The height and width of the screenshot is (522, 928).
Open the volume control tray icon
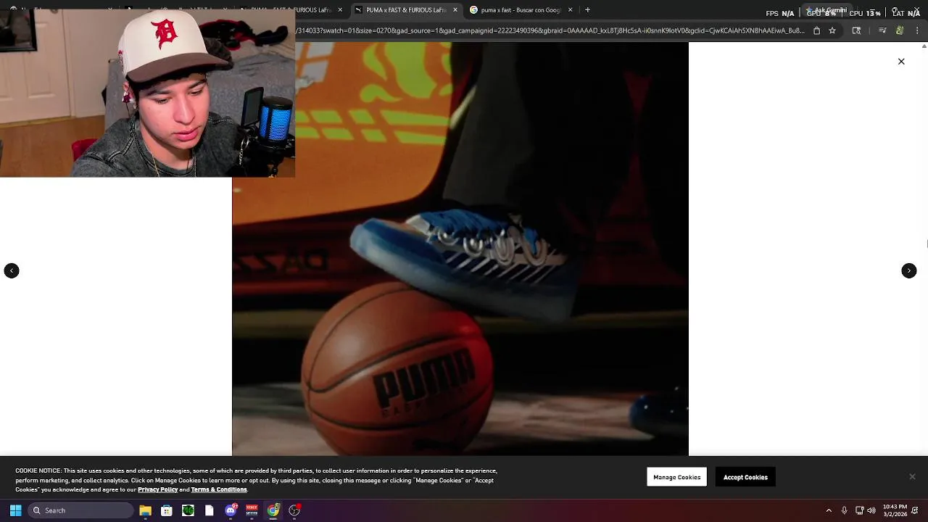[x=871, y=510]
